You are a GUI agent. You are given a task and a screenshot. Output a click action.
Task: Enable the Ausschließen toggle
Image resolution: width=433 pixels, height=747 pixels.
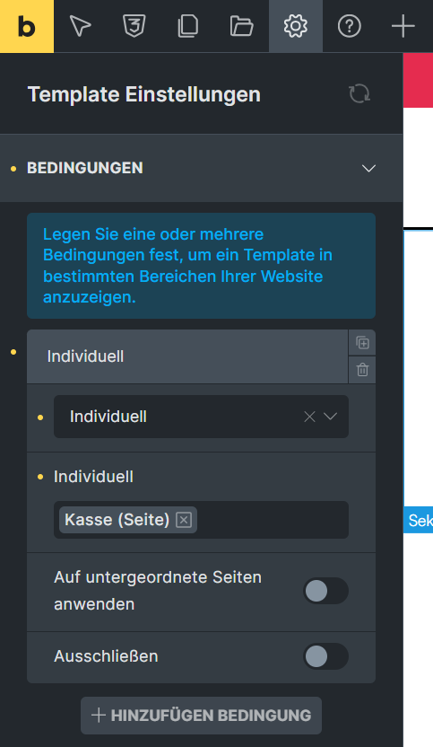point(326,656)
